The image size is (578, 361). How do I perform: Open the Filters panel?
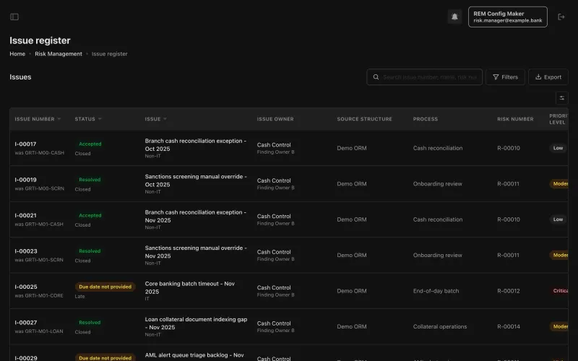click(x=505, y=77)
